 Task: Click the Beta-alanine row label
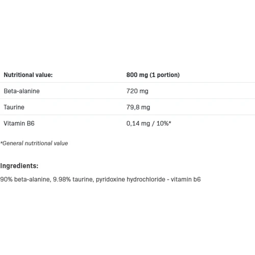click(21, 91)
